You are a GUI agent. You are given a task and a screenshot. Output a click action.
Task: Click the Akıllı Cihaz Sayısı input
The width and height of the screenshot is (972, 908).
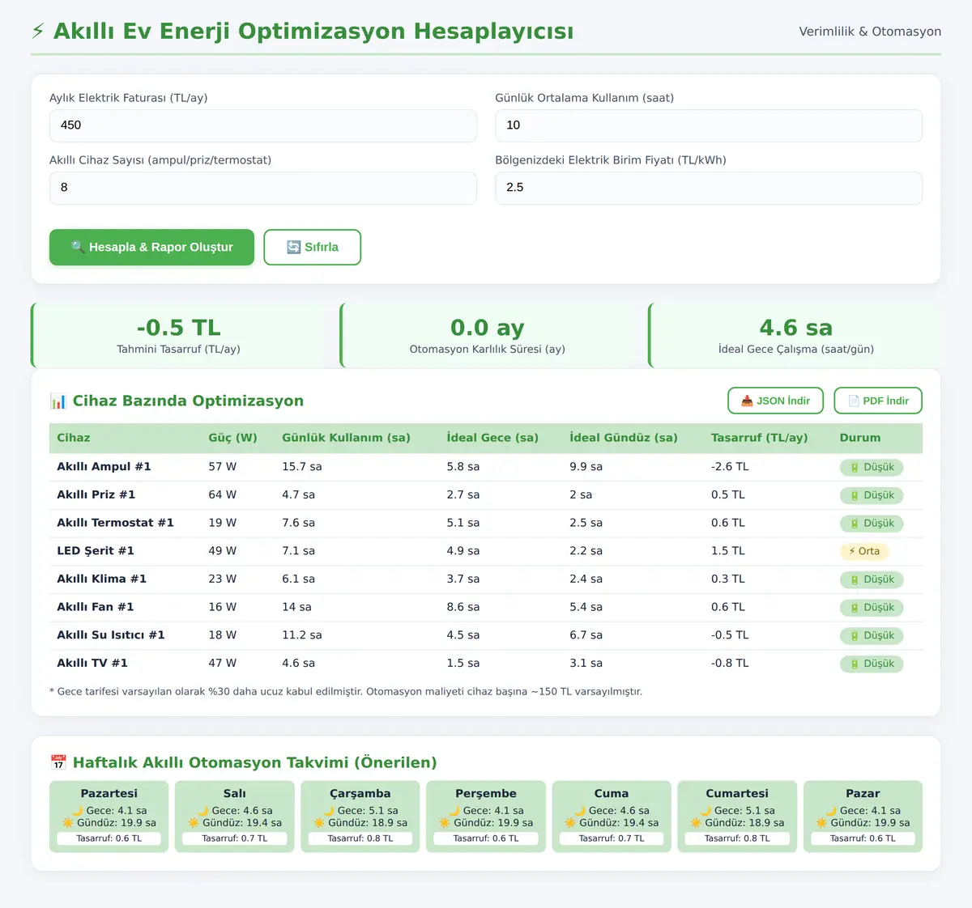(x=263, y=188)
